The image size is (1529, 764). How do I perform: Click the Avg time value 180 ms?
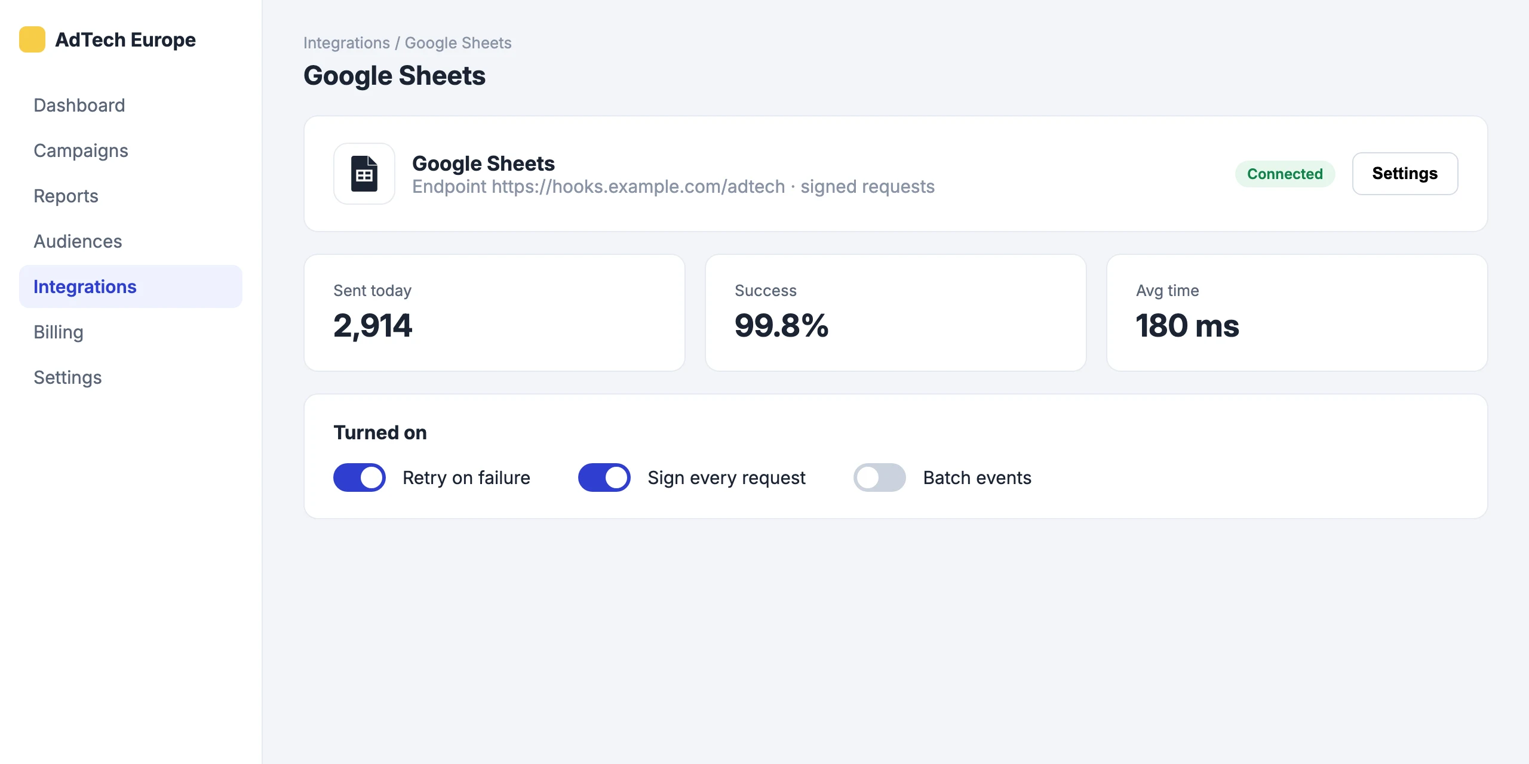pos(1187,326)
